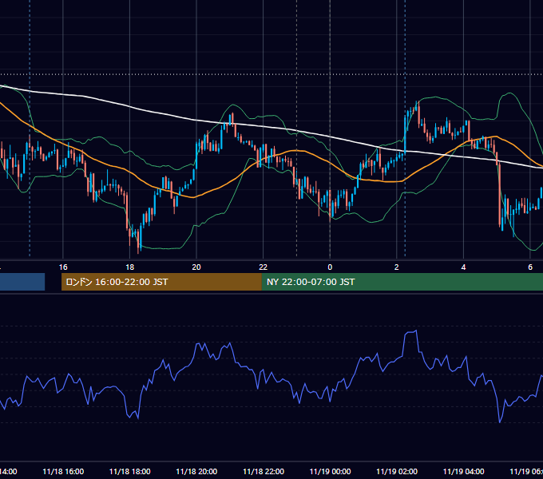The width and height of the screenshot is (543, 479).
Task: Click the 11/18 16:00 time label
Action: [63, 472]
